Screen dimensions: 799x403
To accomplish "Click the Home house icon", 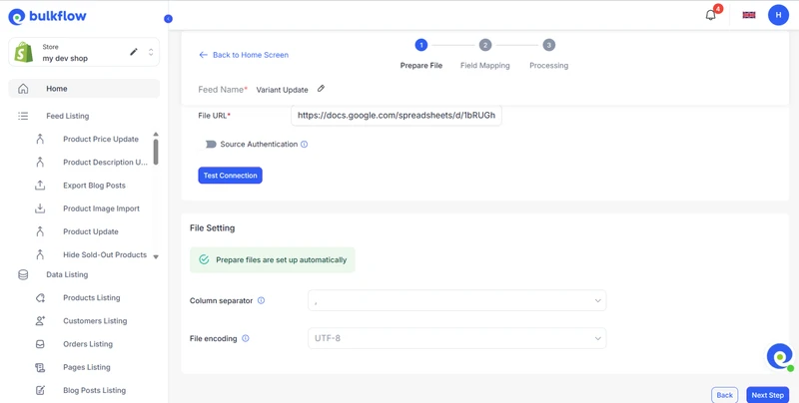I will (x=23, y=89).
